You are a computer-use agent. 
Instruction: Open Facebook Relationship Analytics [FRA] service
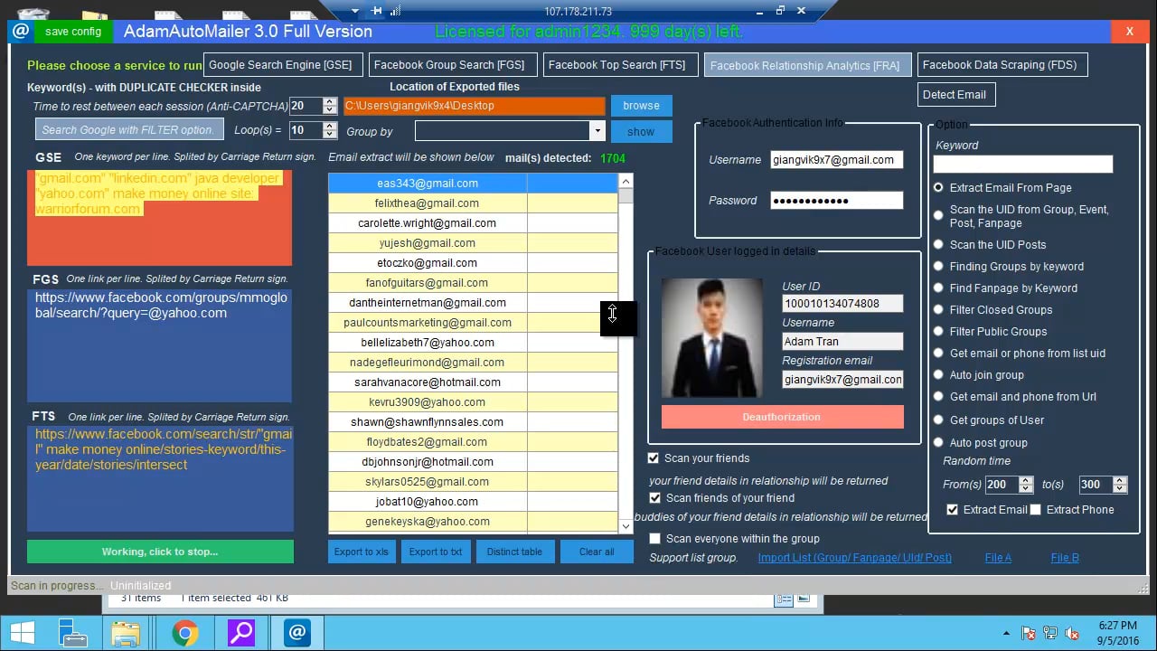pyautogui.click(x=807, y=66)
